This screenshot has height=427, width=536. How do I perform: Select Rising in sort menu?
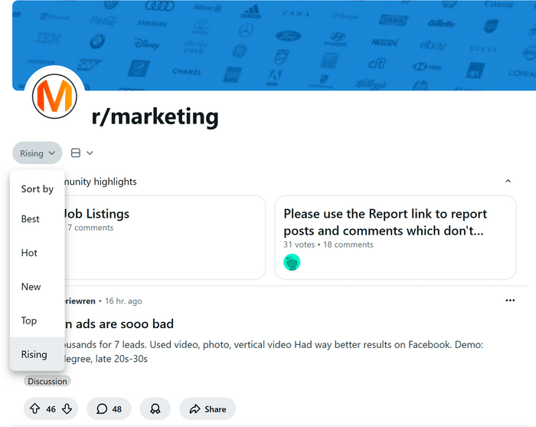click(x=34, y=354)
